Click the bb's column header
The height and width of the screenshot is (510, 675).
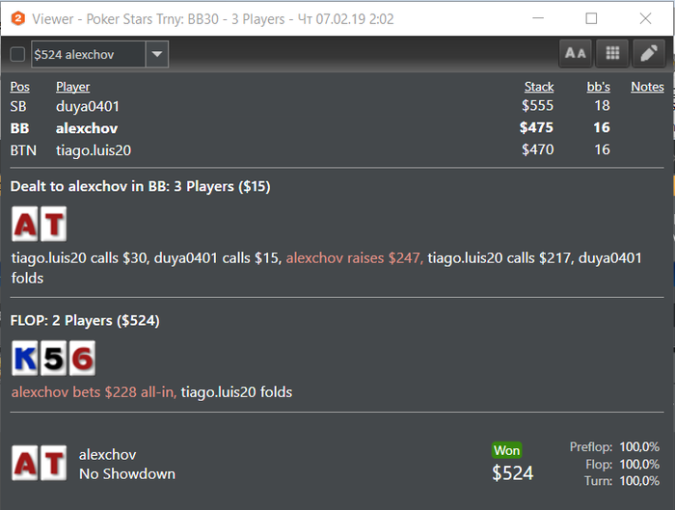598,87
